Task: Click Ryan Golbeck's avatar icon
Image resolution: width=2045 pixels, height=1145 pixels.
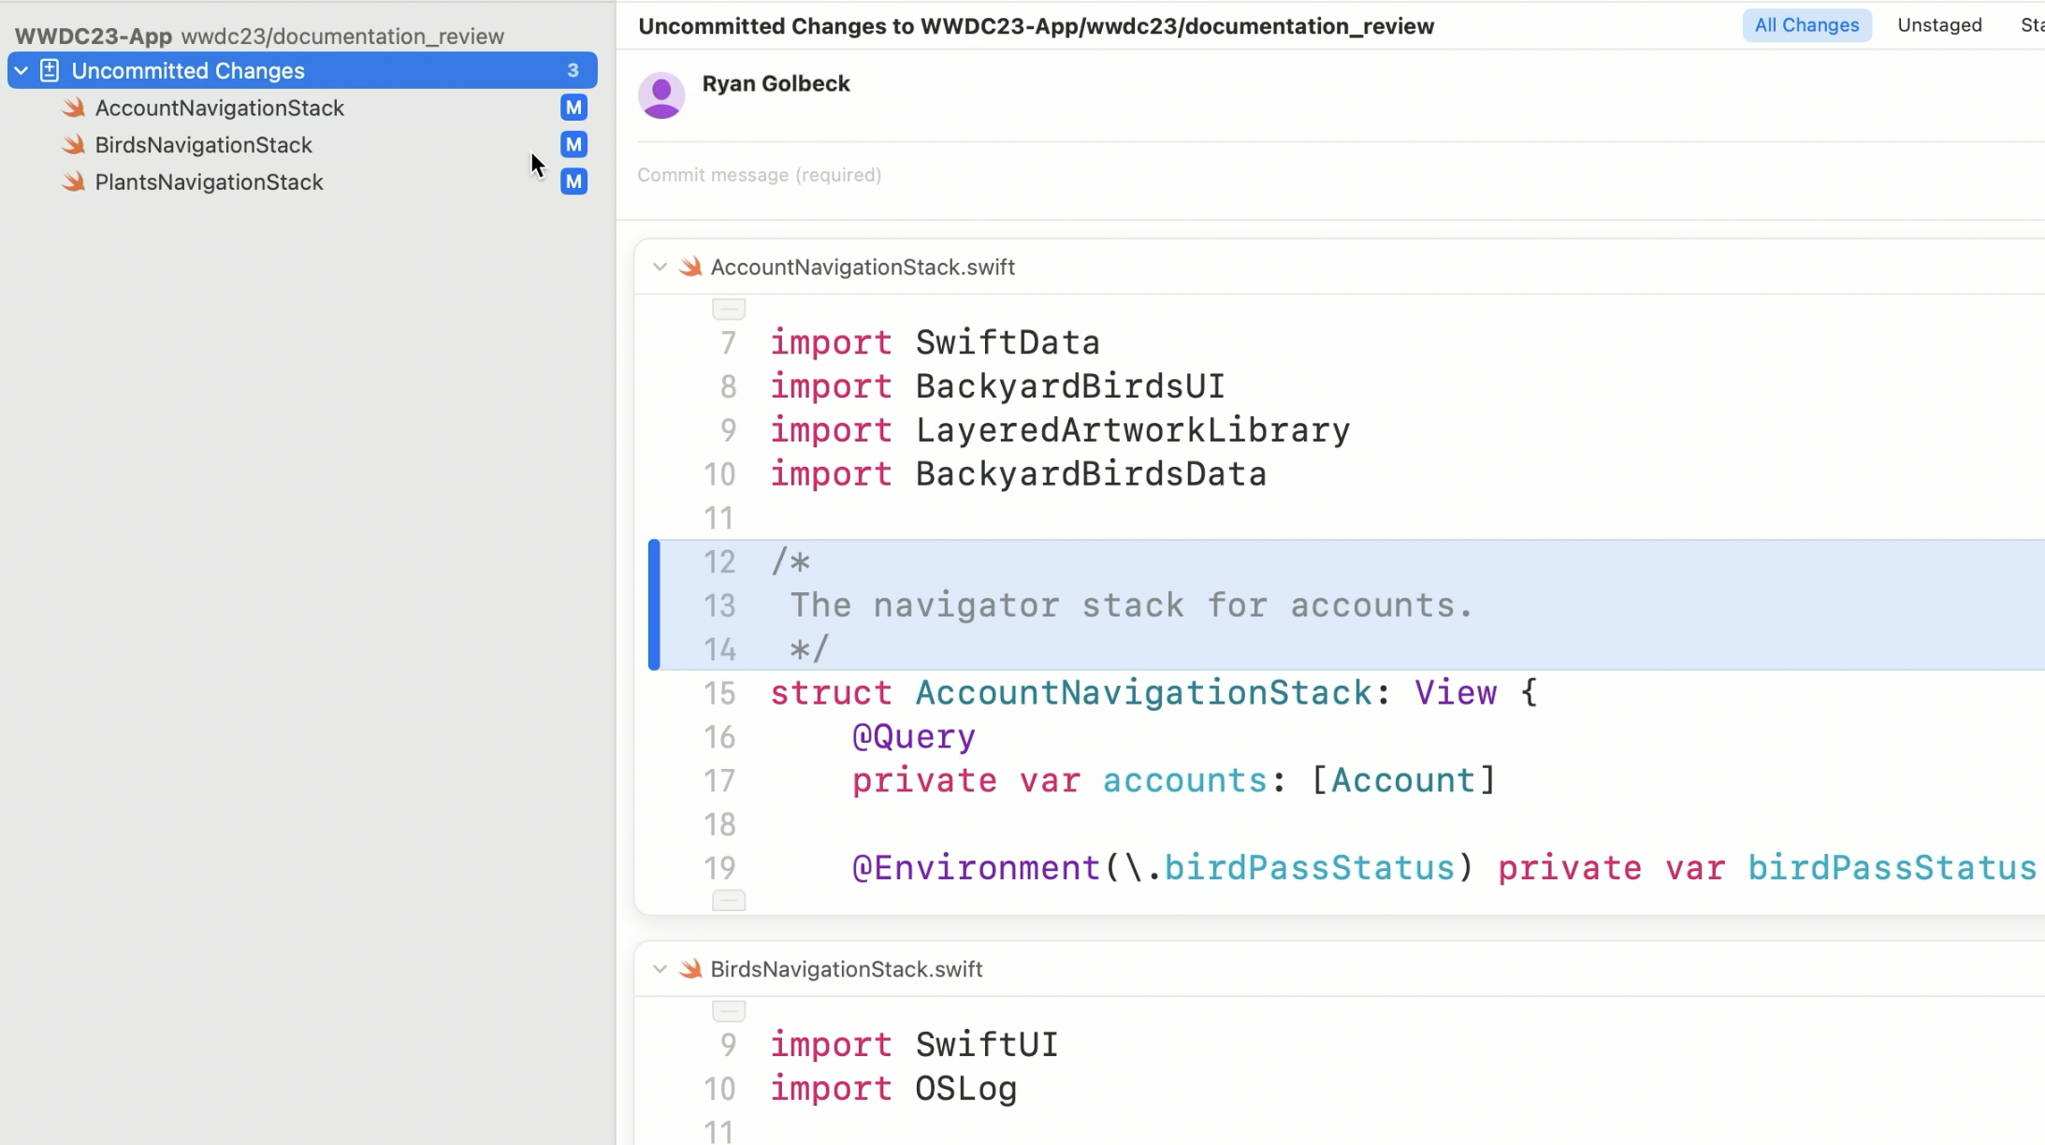Action: [661, 95]
